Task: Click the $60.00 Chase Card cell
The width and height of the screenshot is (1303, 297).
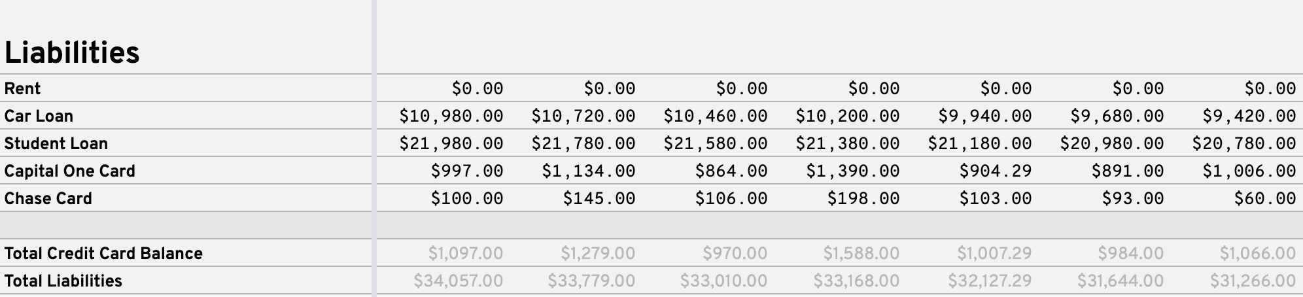Action: tap(1265, 198)
